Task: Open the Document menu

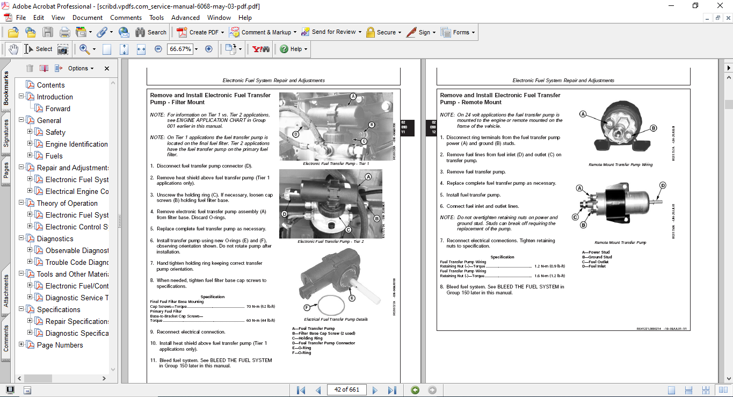Action: click(x=88, y=18)
